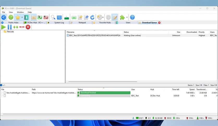Click the toolbar icon with the blue arrow
The height and width of the screenshot is (126, 218).
pos(86,17)
